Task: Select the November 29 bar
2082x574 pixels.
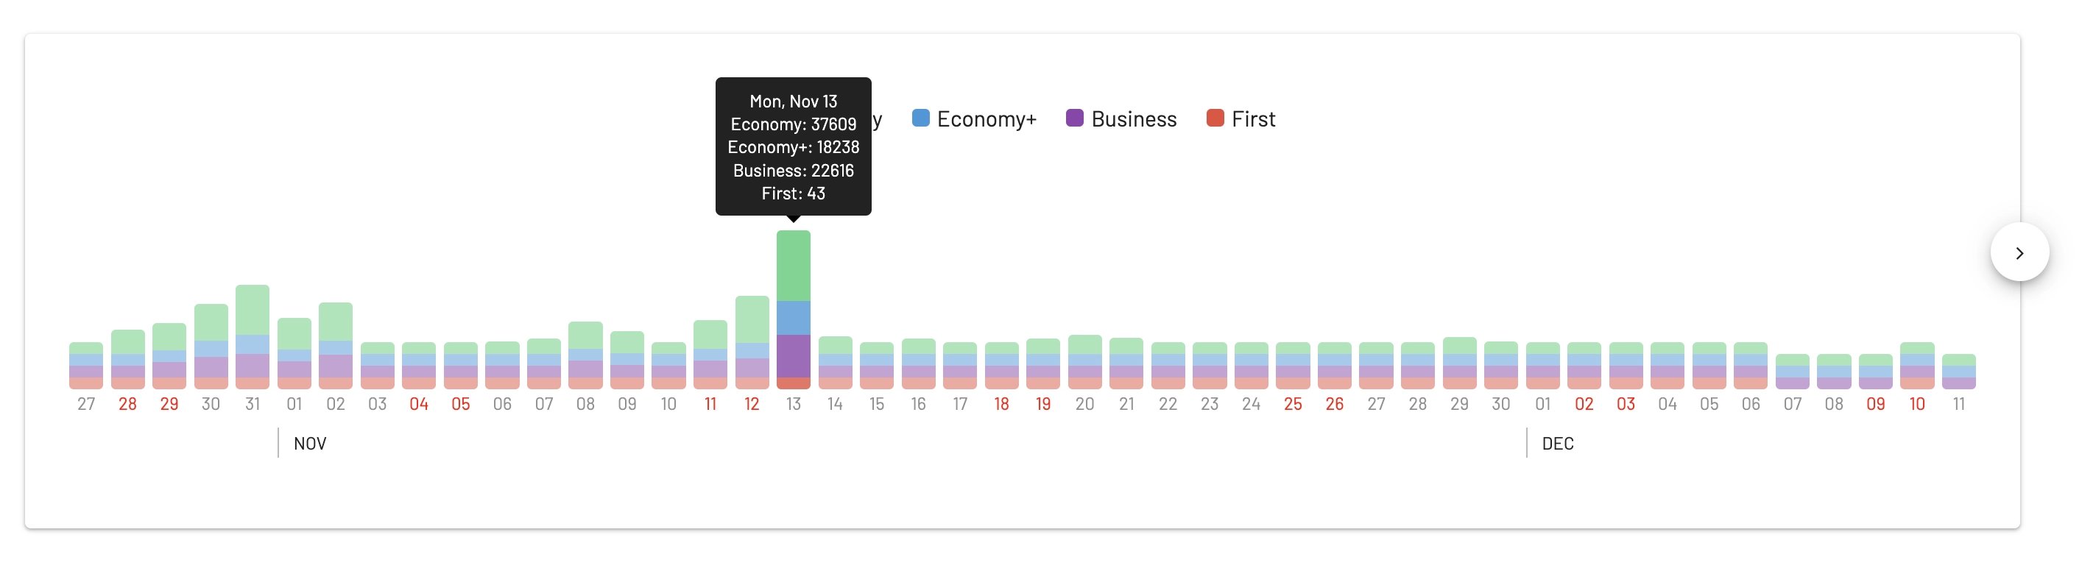Action: click(x=1459, y=363)
